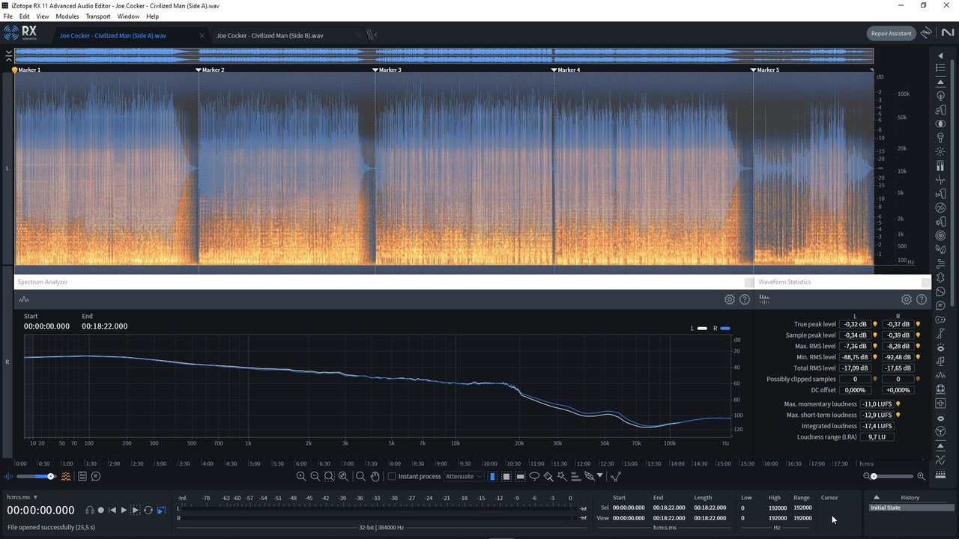Open the Music Rebalance module icon

click(940, 361)
